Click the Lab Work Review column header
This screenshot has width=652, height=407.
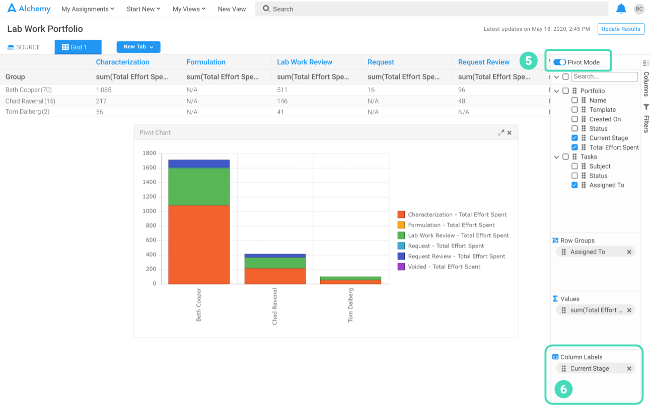(305, 62)
